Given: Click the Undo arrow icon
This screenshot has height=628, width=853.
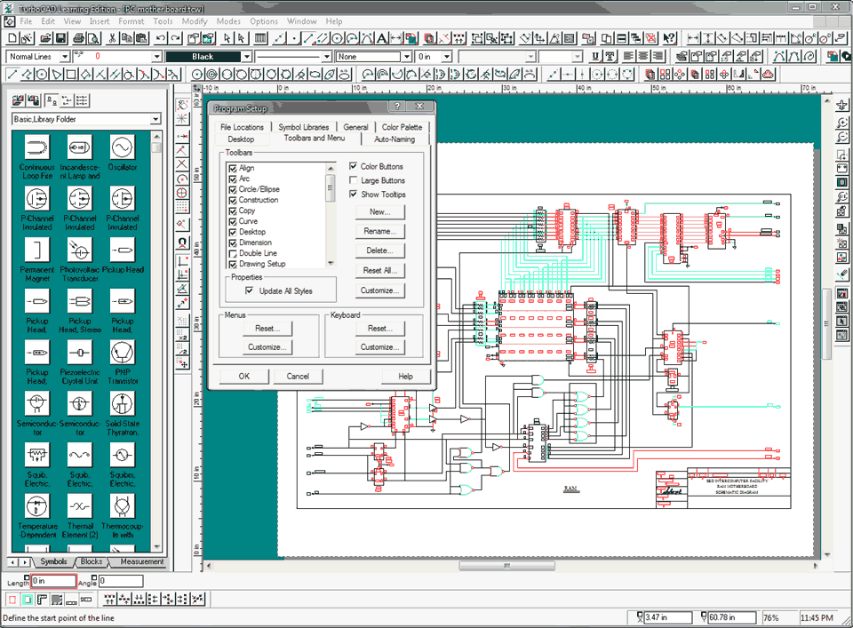Looking at the screenshot, I should click(160, 39).
